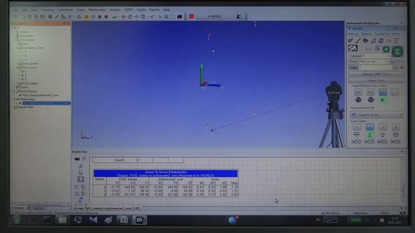This screenshot has width=415, height=233.
Task: Click the four-arrow pan toolbar icon
Action: (136, 17)
